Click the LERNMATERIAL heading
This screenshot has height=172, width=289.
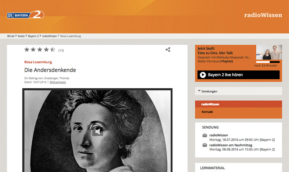coord(212,168)
